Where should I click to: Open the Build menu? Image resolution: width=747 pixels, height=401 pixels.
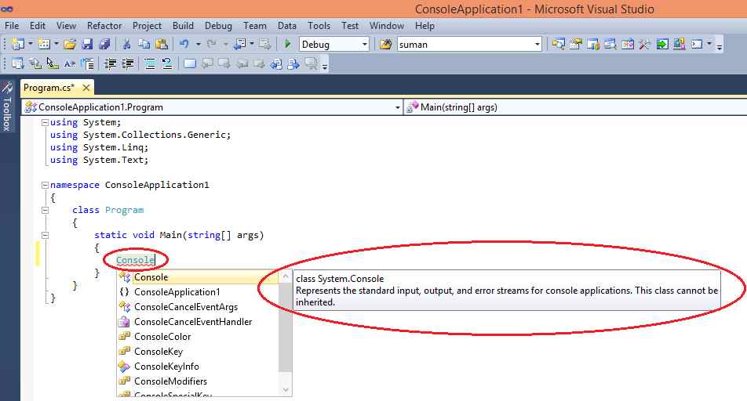[x=183, y=26]
